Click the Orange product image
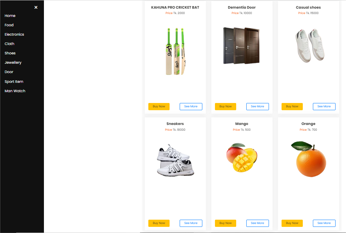The width and height of the screenshot is (346, 233). tap(309, 159)
